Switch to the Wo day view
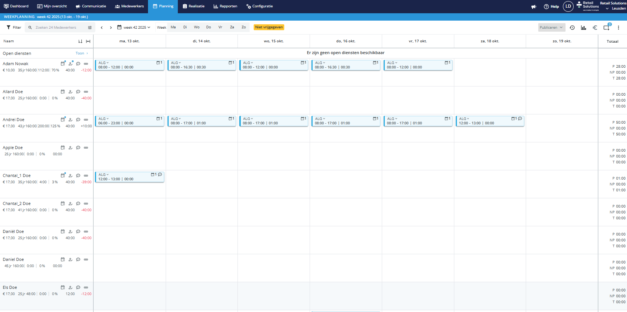The image size is (627, 312). point(197,27)
